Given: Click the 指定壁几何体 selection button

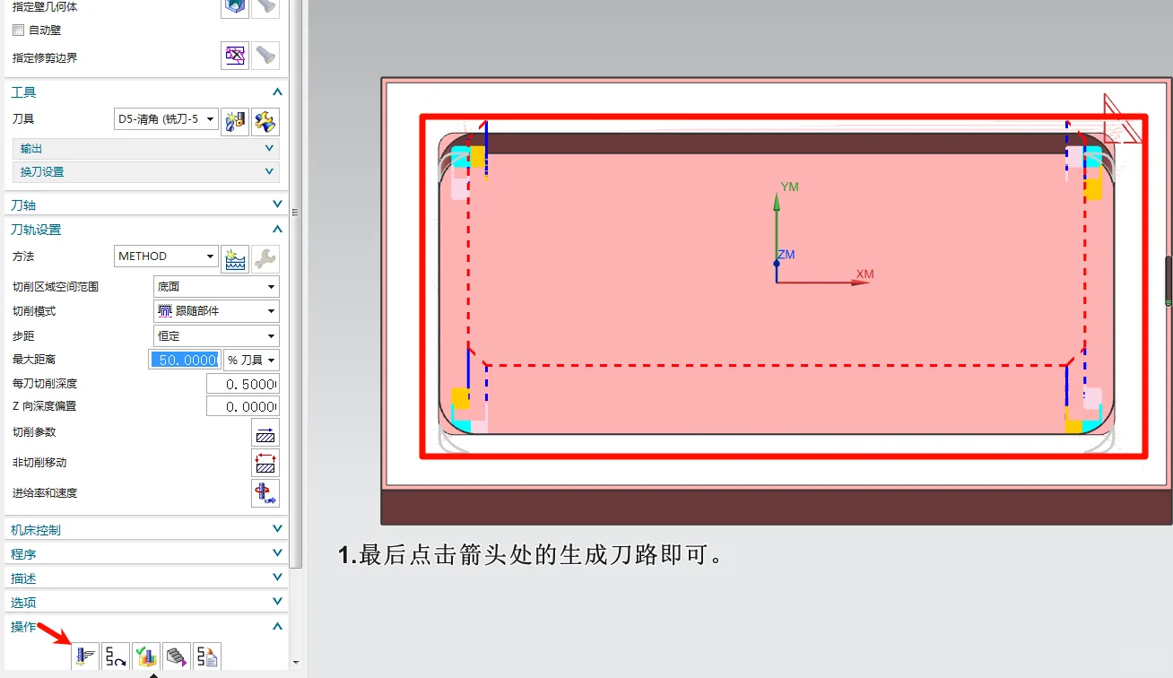Looking at the screenshot, I should point(234,7).
